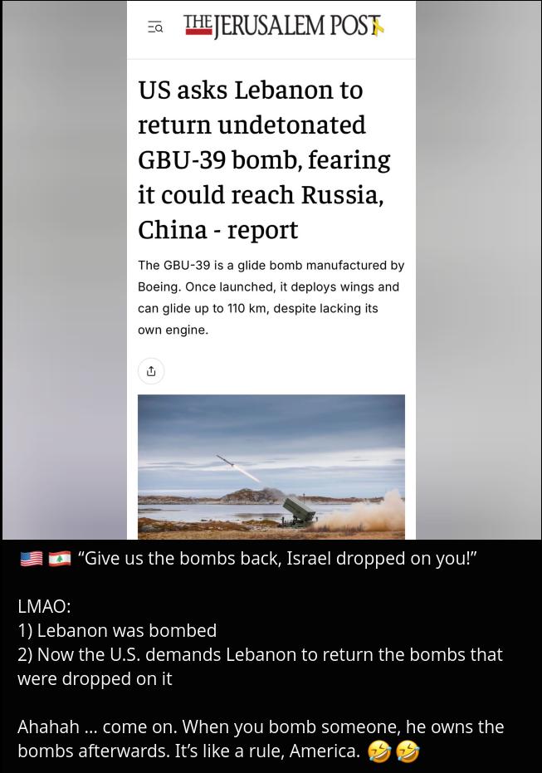This screenshot has height=773, width=542.
Task: Open the menu and search icon
Action: coord(155,27)
